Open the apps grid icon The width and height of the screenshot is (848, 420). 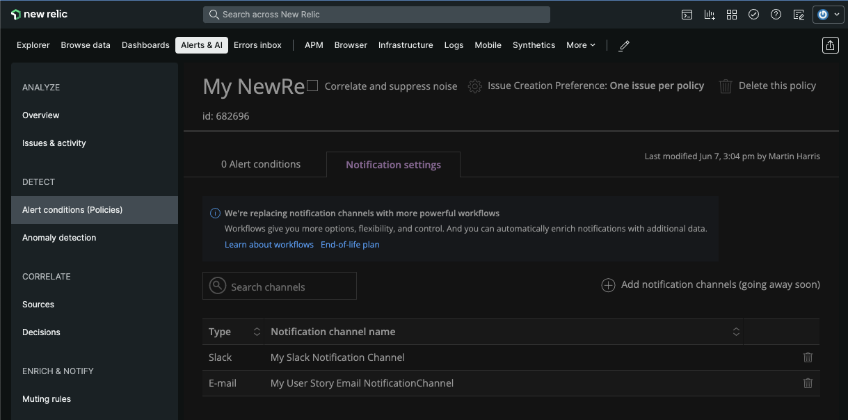click(731, 15)
